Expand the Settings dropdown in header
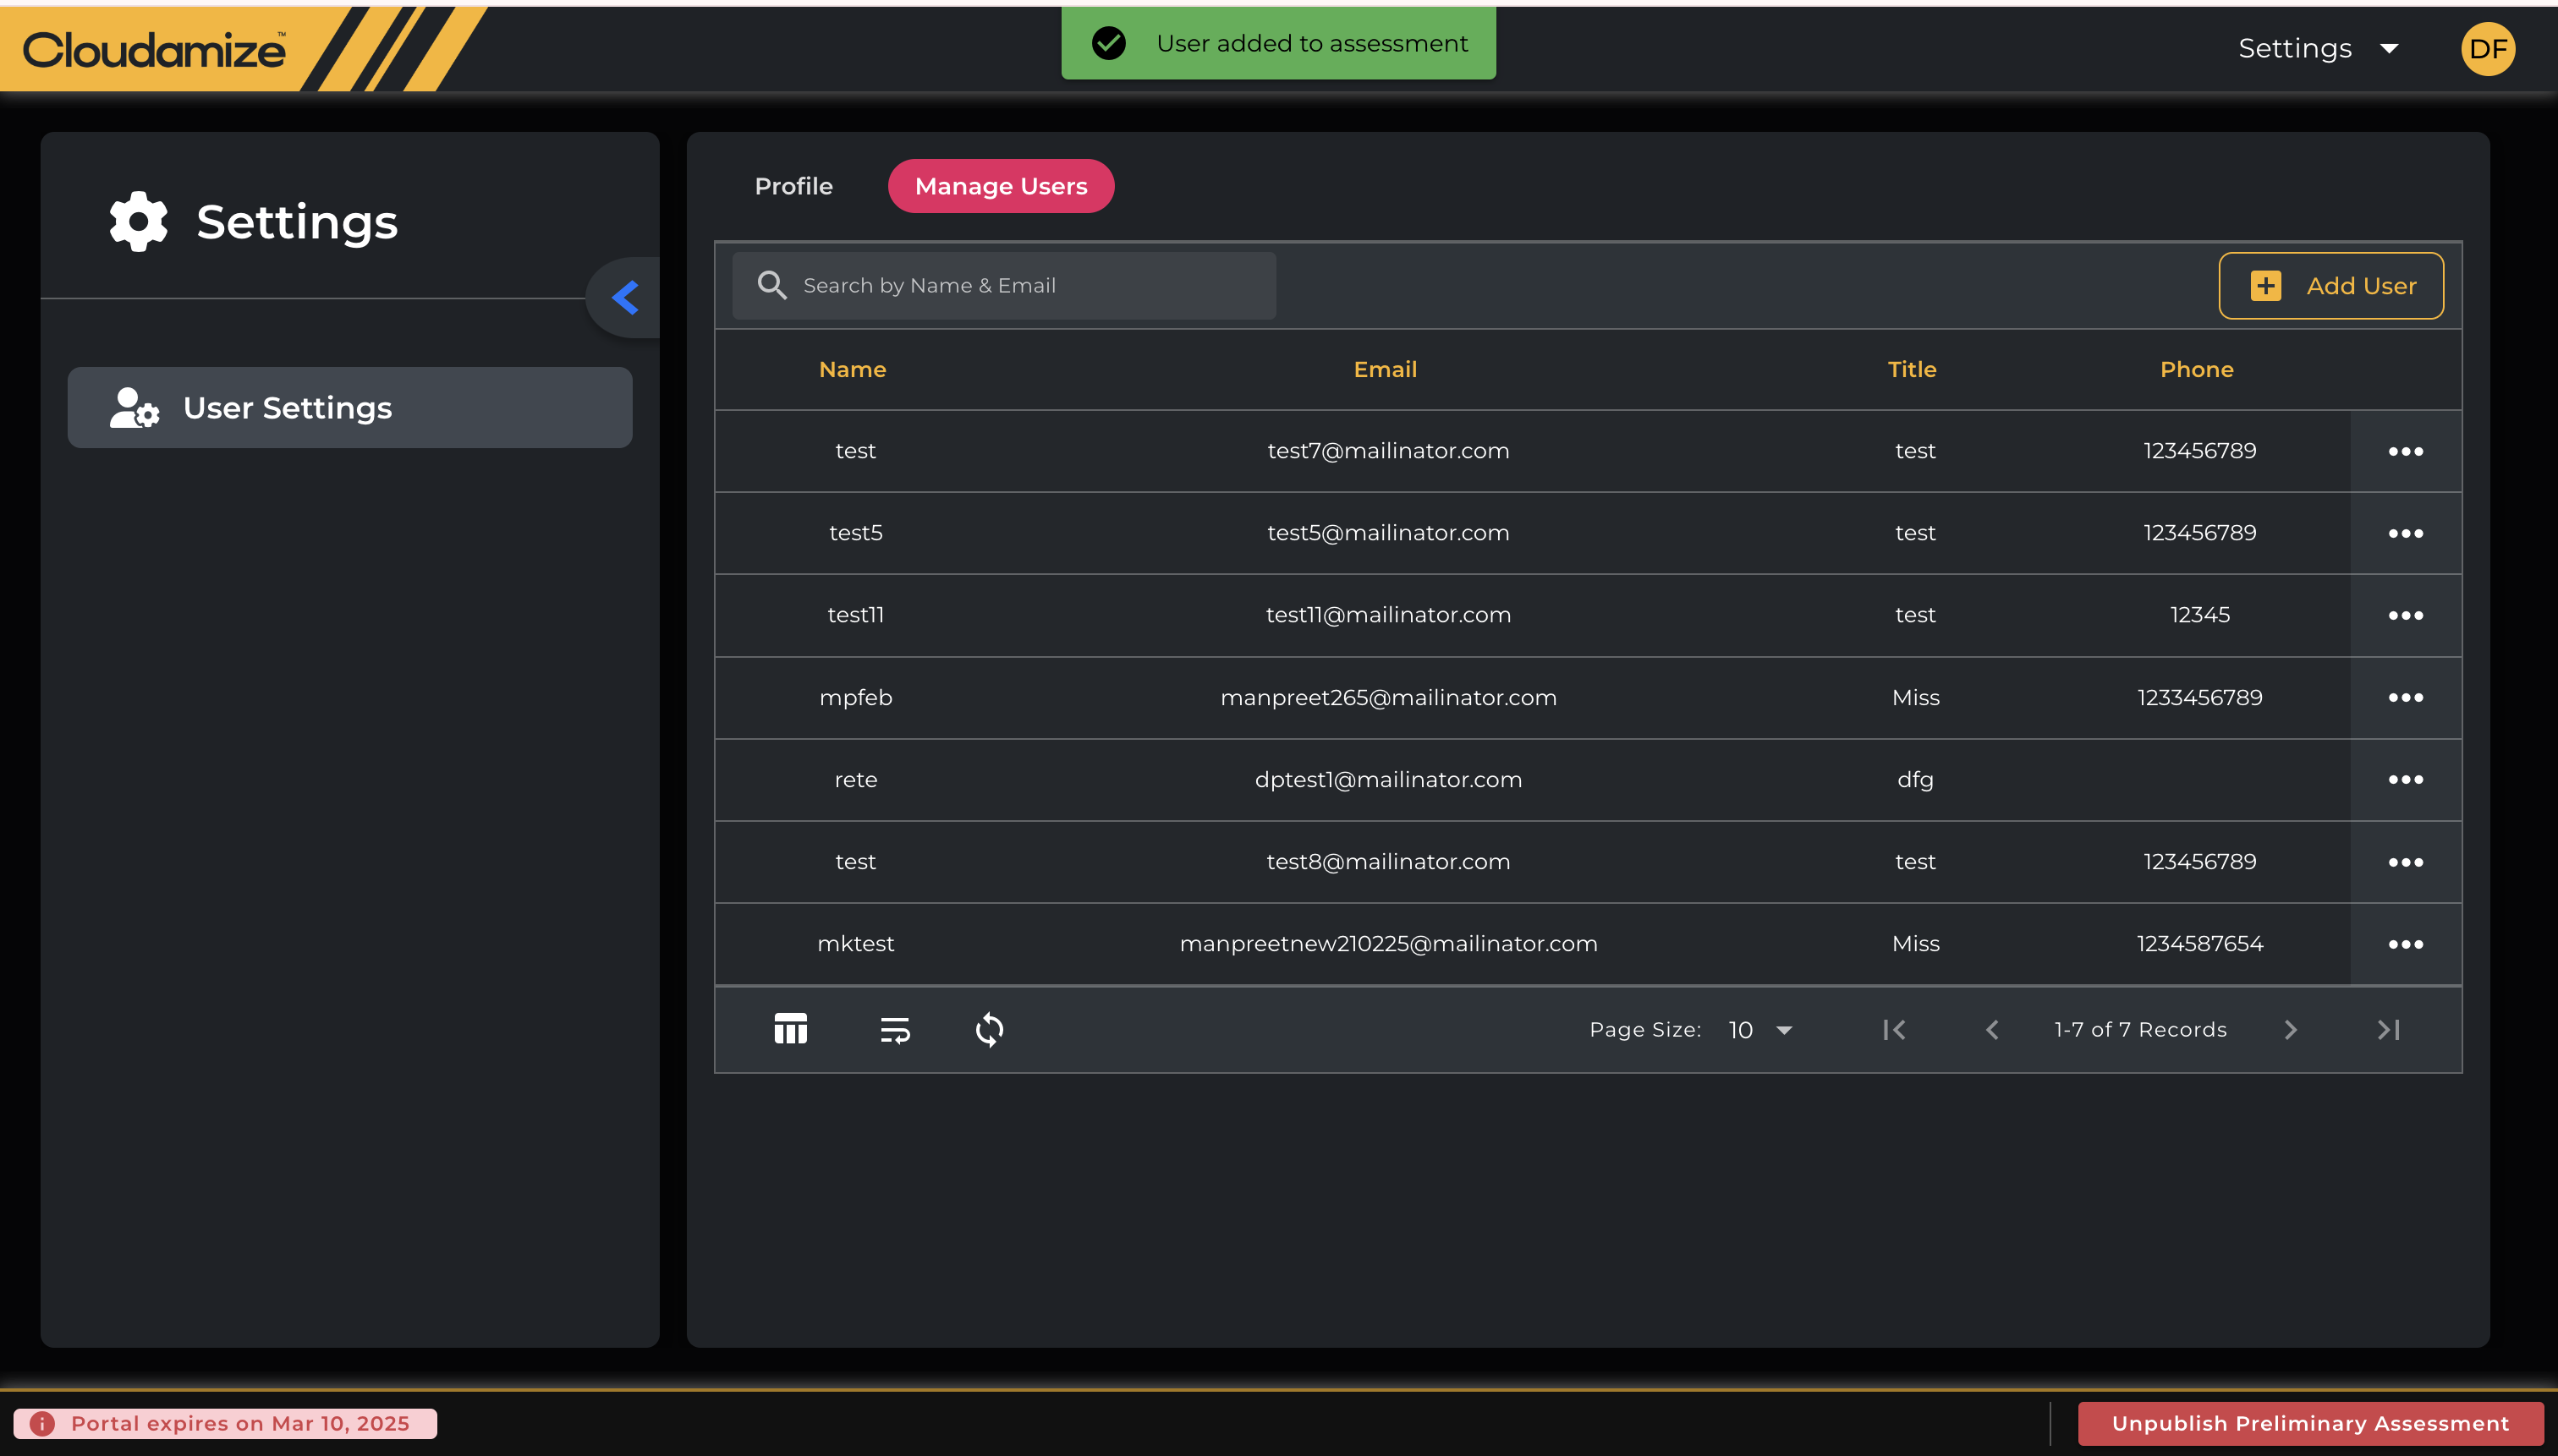 (2318, 48)
